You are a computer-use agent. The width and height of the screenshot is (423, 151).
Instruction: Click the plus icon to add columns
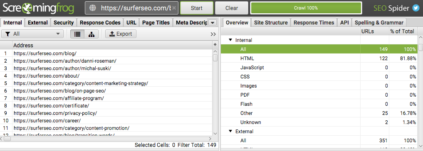pyautogui.click(x=215, y=45)
